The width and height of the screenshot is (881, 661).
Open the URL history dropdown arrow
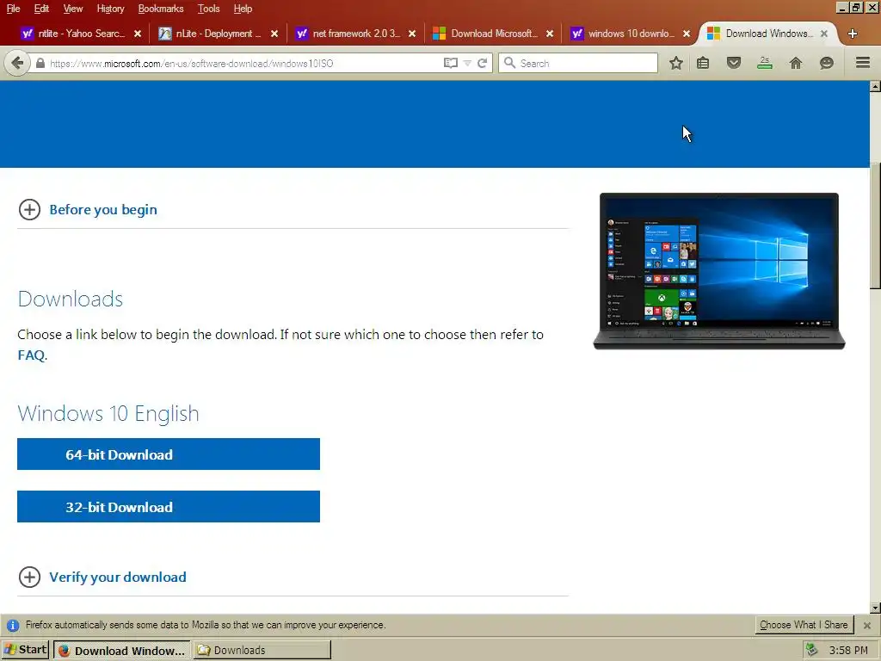[467, 64]
